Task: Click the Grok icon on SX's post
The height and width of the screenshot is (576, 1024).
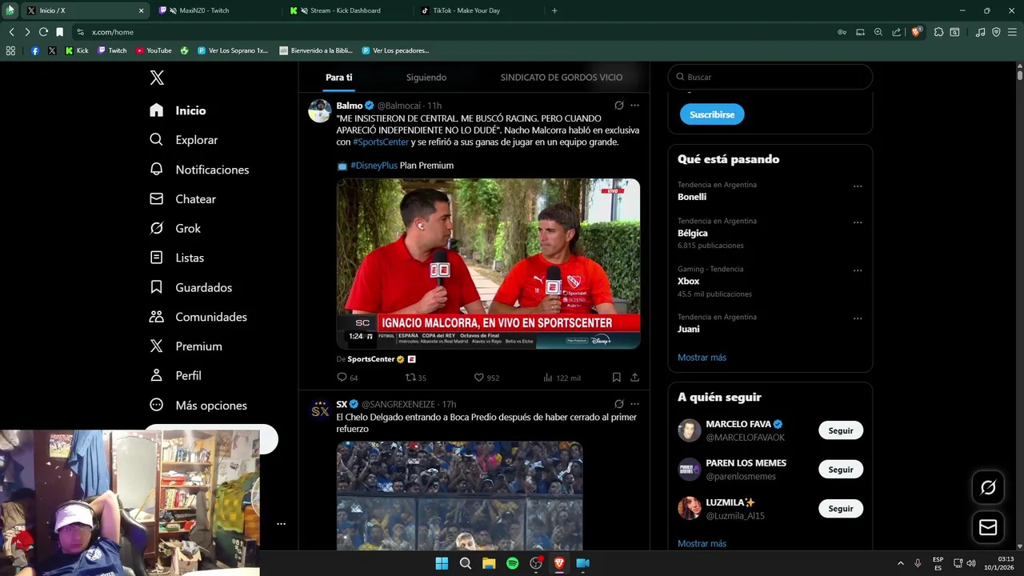Action: (x=618, y=404)
